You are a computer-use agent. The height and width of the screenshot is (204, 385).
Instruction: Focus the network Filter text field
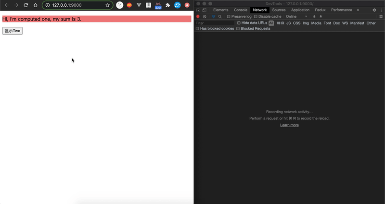[x=215, y=23]
